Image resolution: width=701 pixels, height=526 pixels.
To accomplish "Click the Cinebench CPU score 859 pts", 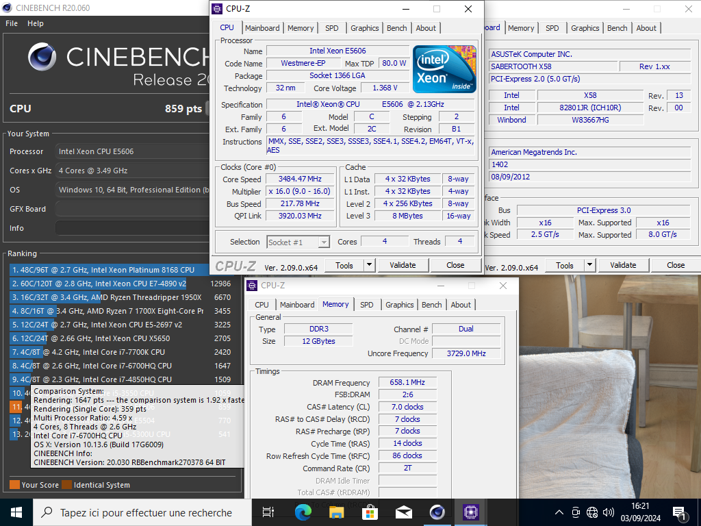I will [183, 109].
